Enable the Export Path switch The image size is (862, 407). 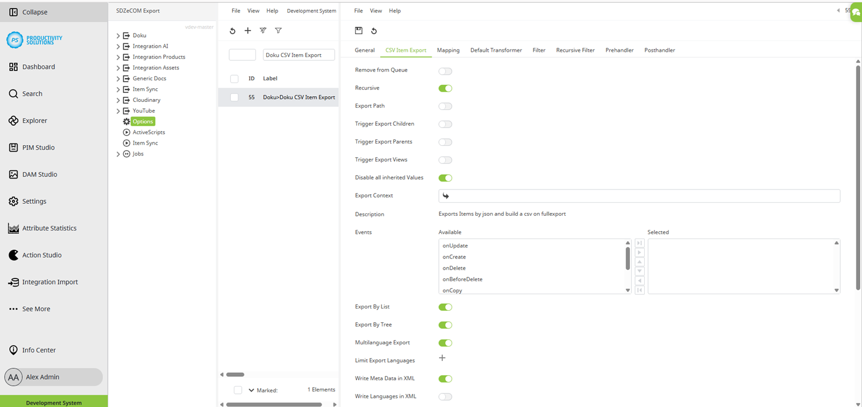pyautogui.click(x=445, y=106)
